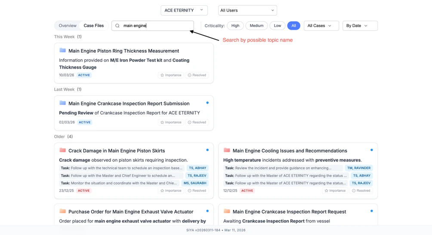
Task: Click unread blue dot on Purchase Order card
Action: tap(207, 211)
